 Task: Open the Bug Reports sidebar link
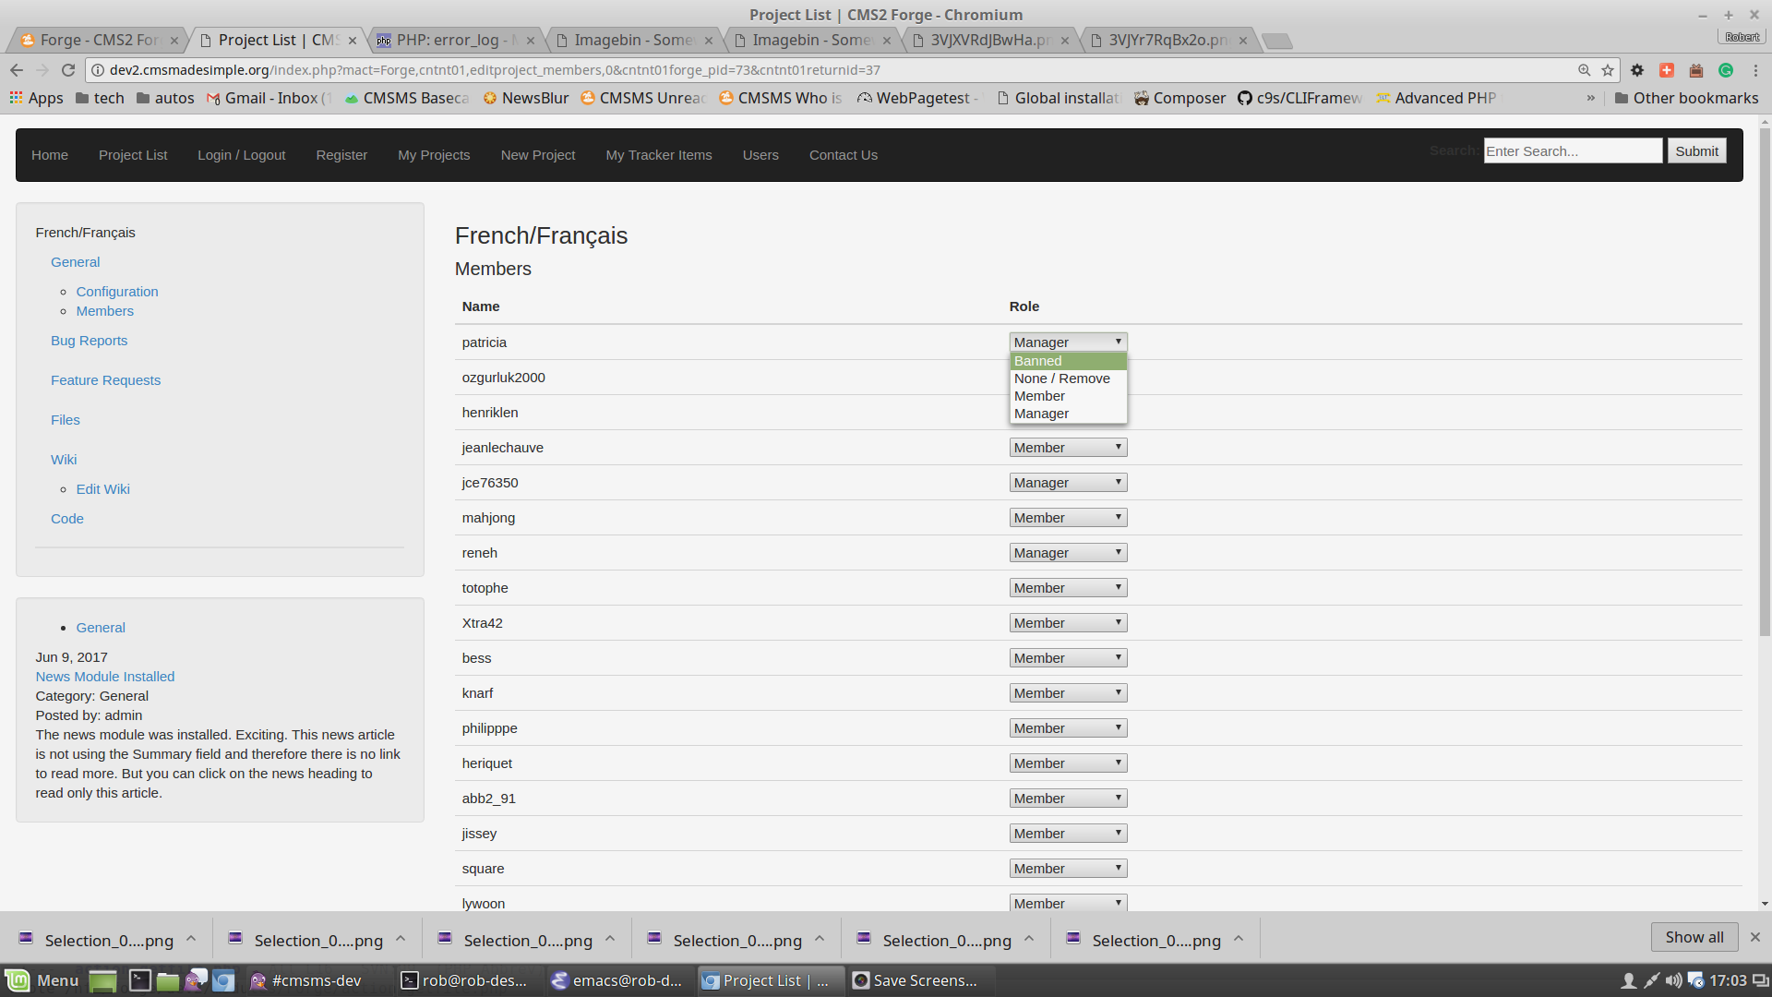coord(90,341)
